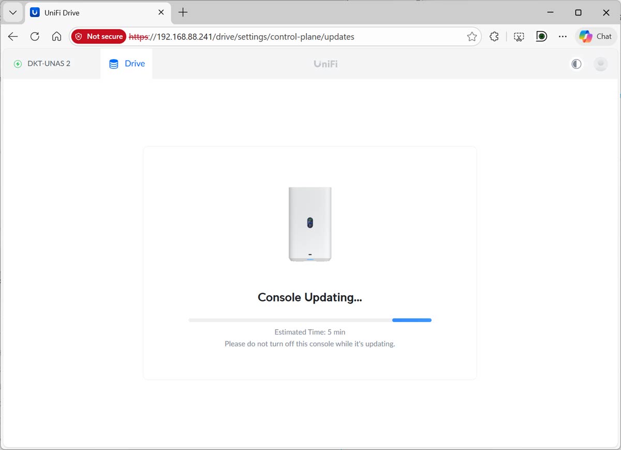Click the Console Updating progress bar
The image size is (621, 450).
point(309,320)
